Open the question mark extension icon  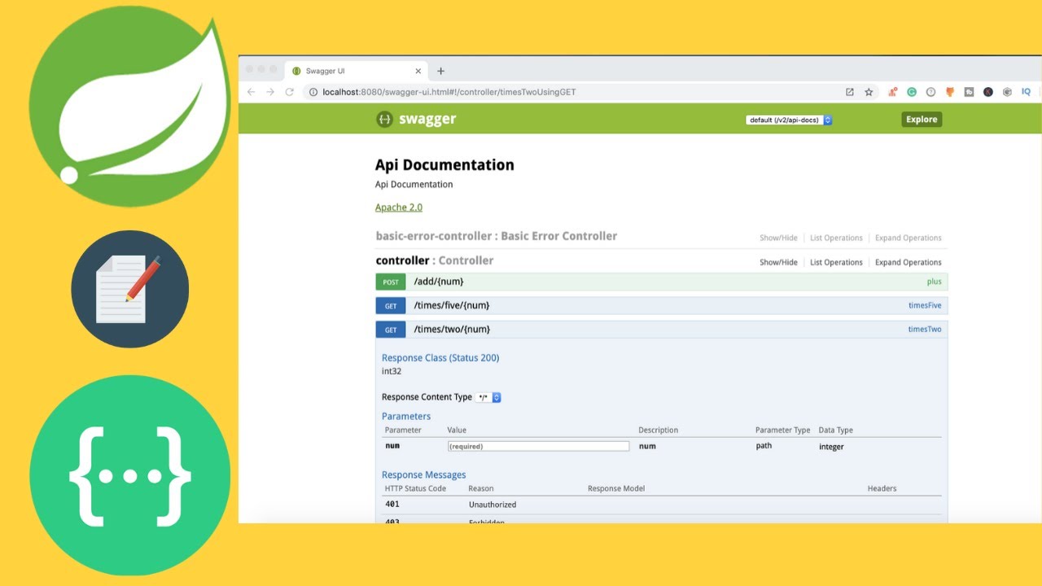pyautogui.click(x=931, y=92)
